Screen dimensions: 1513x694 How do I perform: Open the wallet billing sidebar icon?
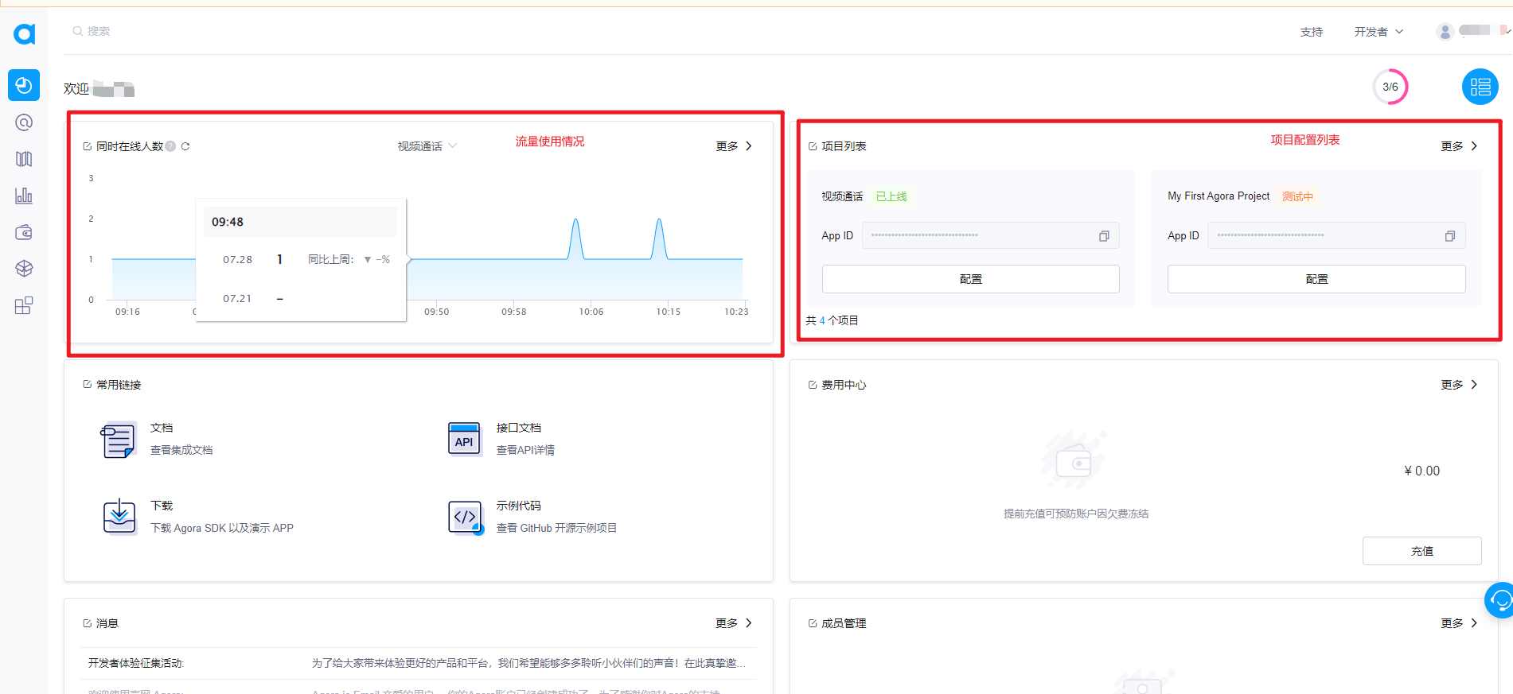(x=24, y=232)
